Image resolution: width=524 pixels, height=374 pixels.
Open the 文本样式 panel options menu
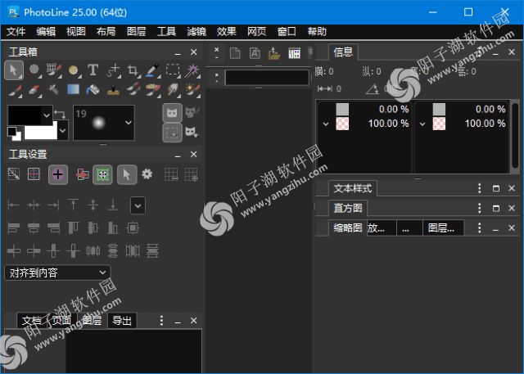[x=480, y=188]
